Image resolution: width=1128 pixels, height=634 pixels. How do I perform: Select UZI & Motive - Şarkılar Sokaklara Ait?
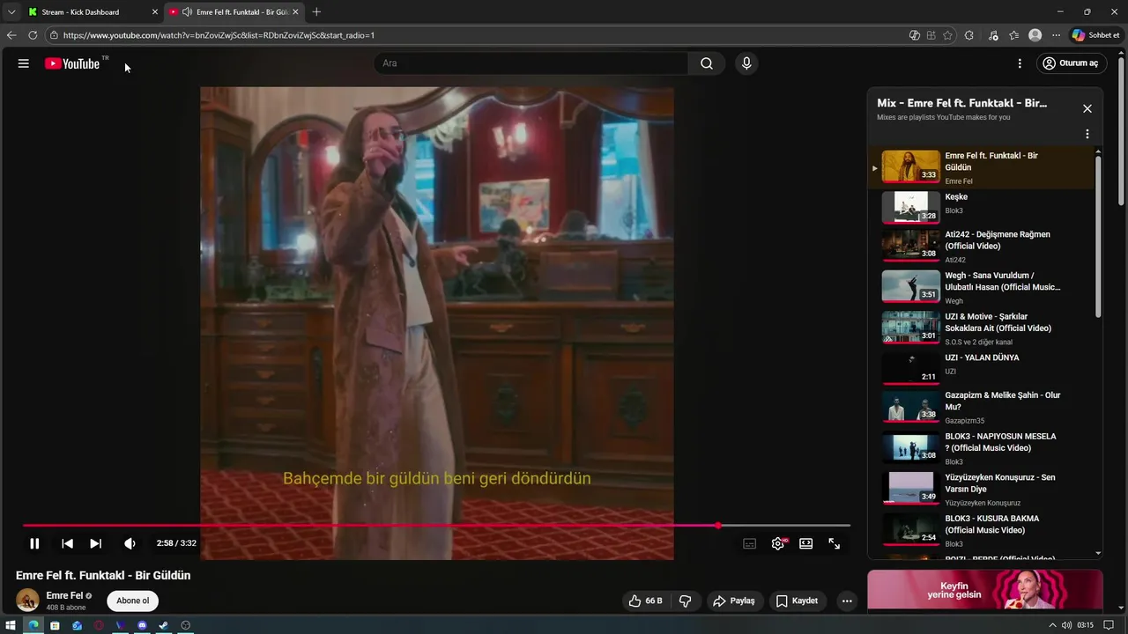tap(982, 328)
